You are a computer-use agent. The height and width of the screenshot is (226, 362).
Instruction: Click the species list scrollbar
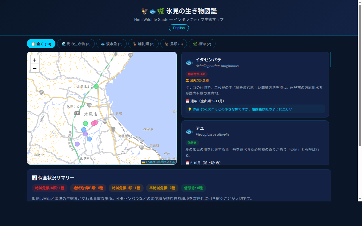point(331,59)
